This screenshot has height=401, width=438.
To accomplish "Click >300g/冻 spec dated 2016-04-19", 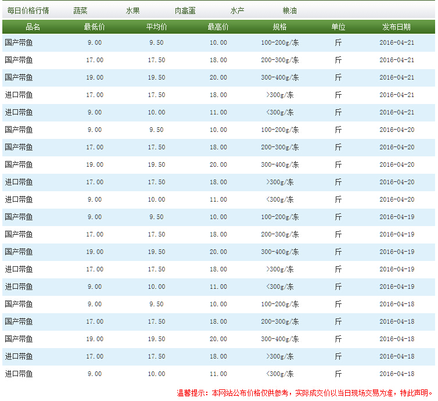I will coord(280,270).
